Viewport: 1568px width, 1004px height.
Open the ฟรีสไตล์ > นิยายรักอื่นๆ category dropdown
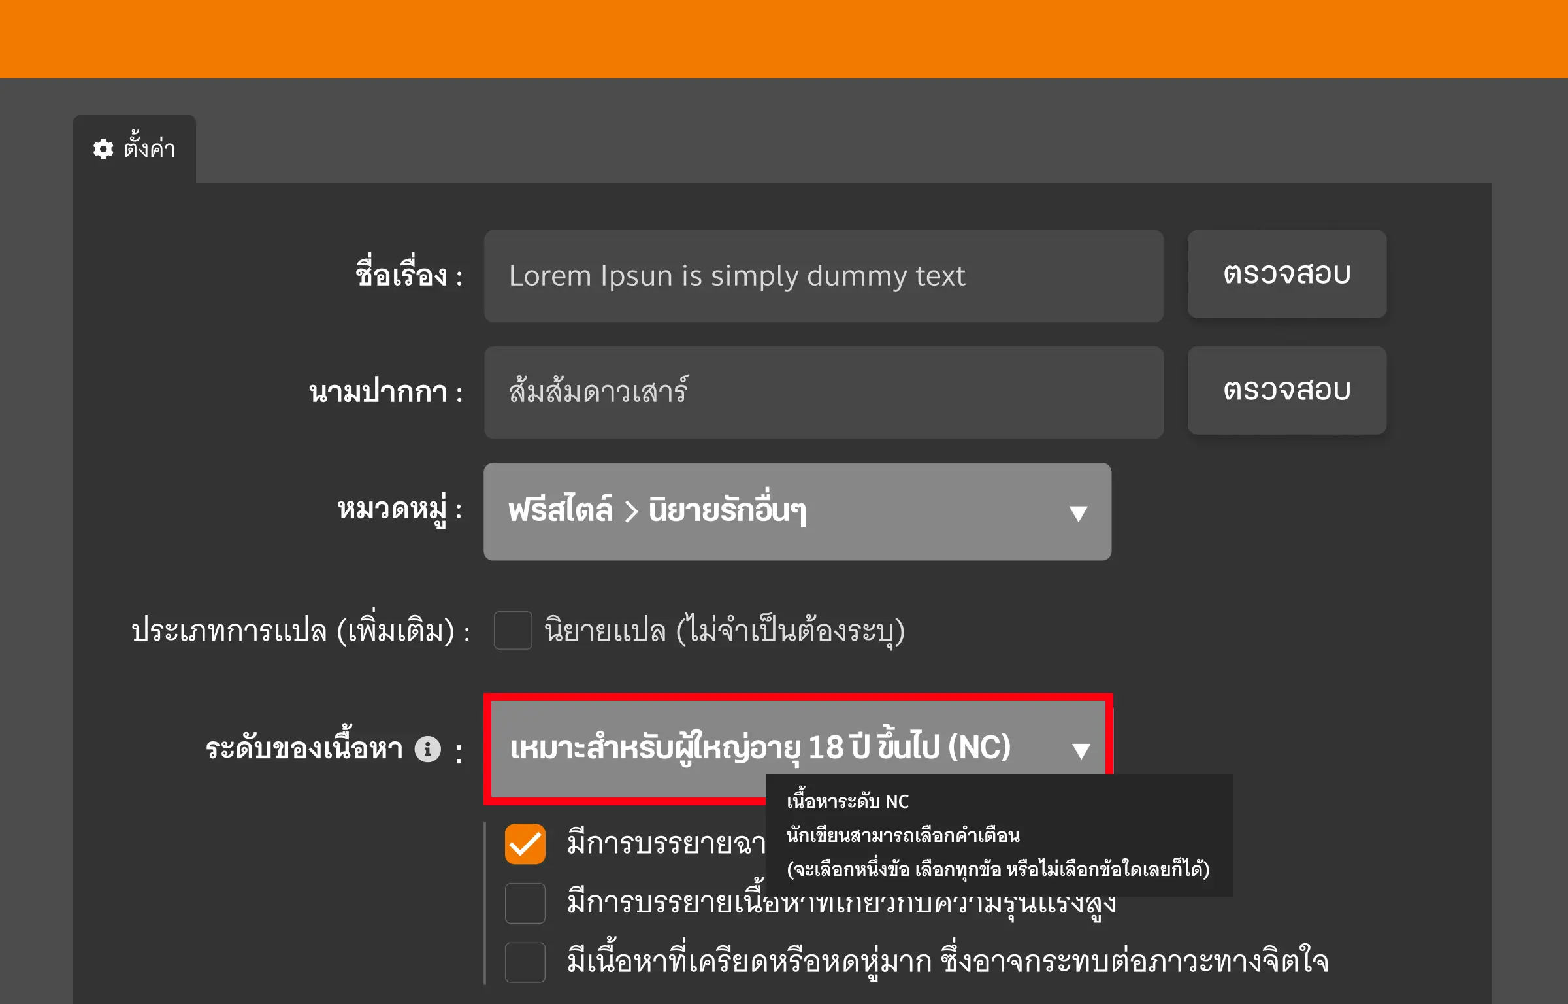click(x=797, y=512)
